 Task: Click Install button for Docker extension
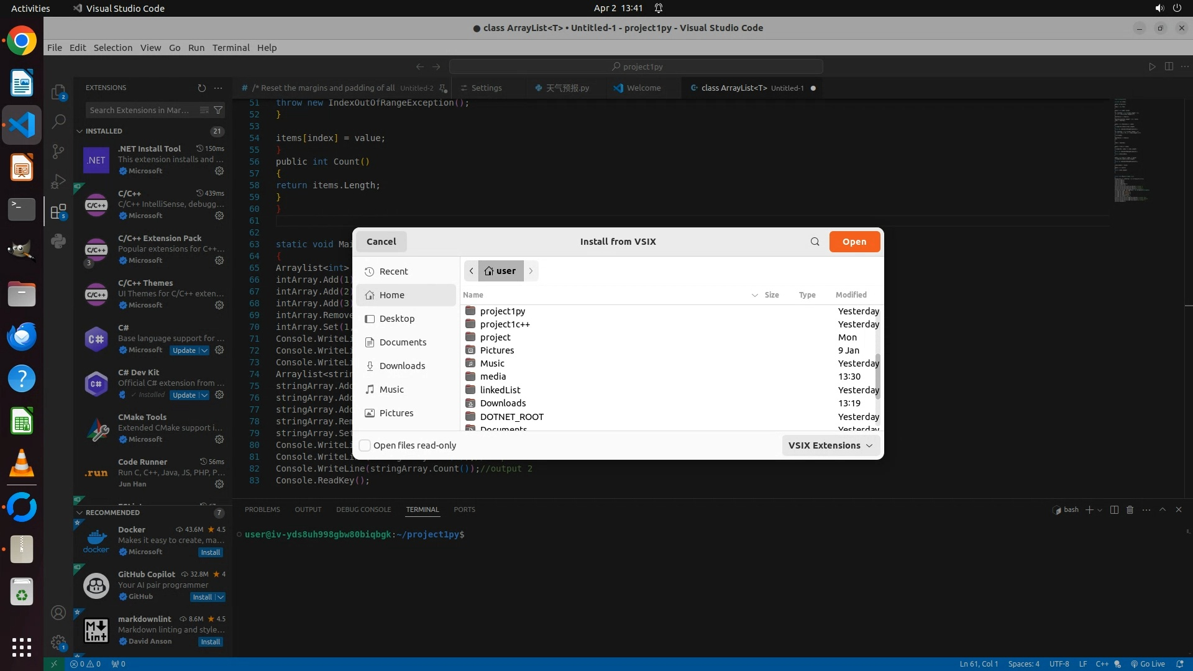[210, 552]
